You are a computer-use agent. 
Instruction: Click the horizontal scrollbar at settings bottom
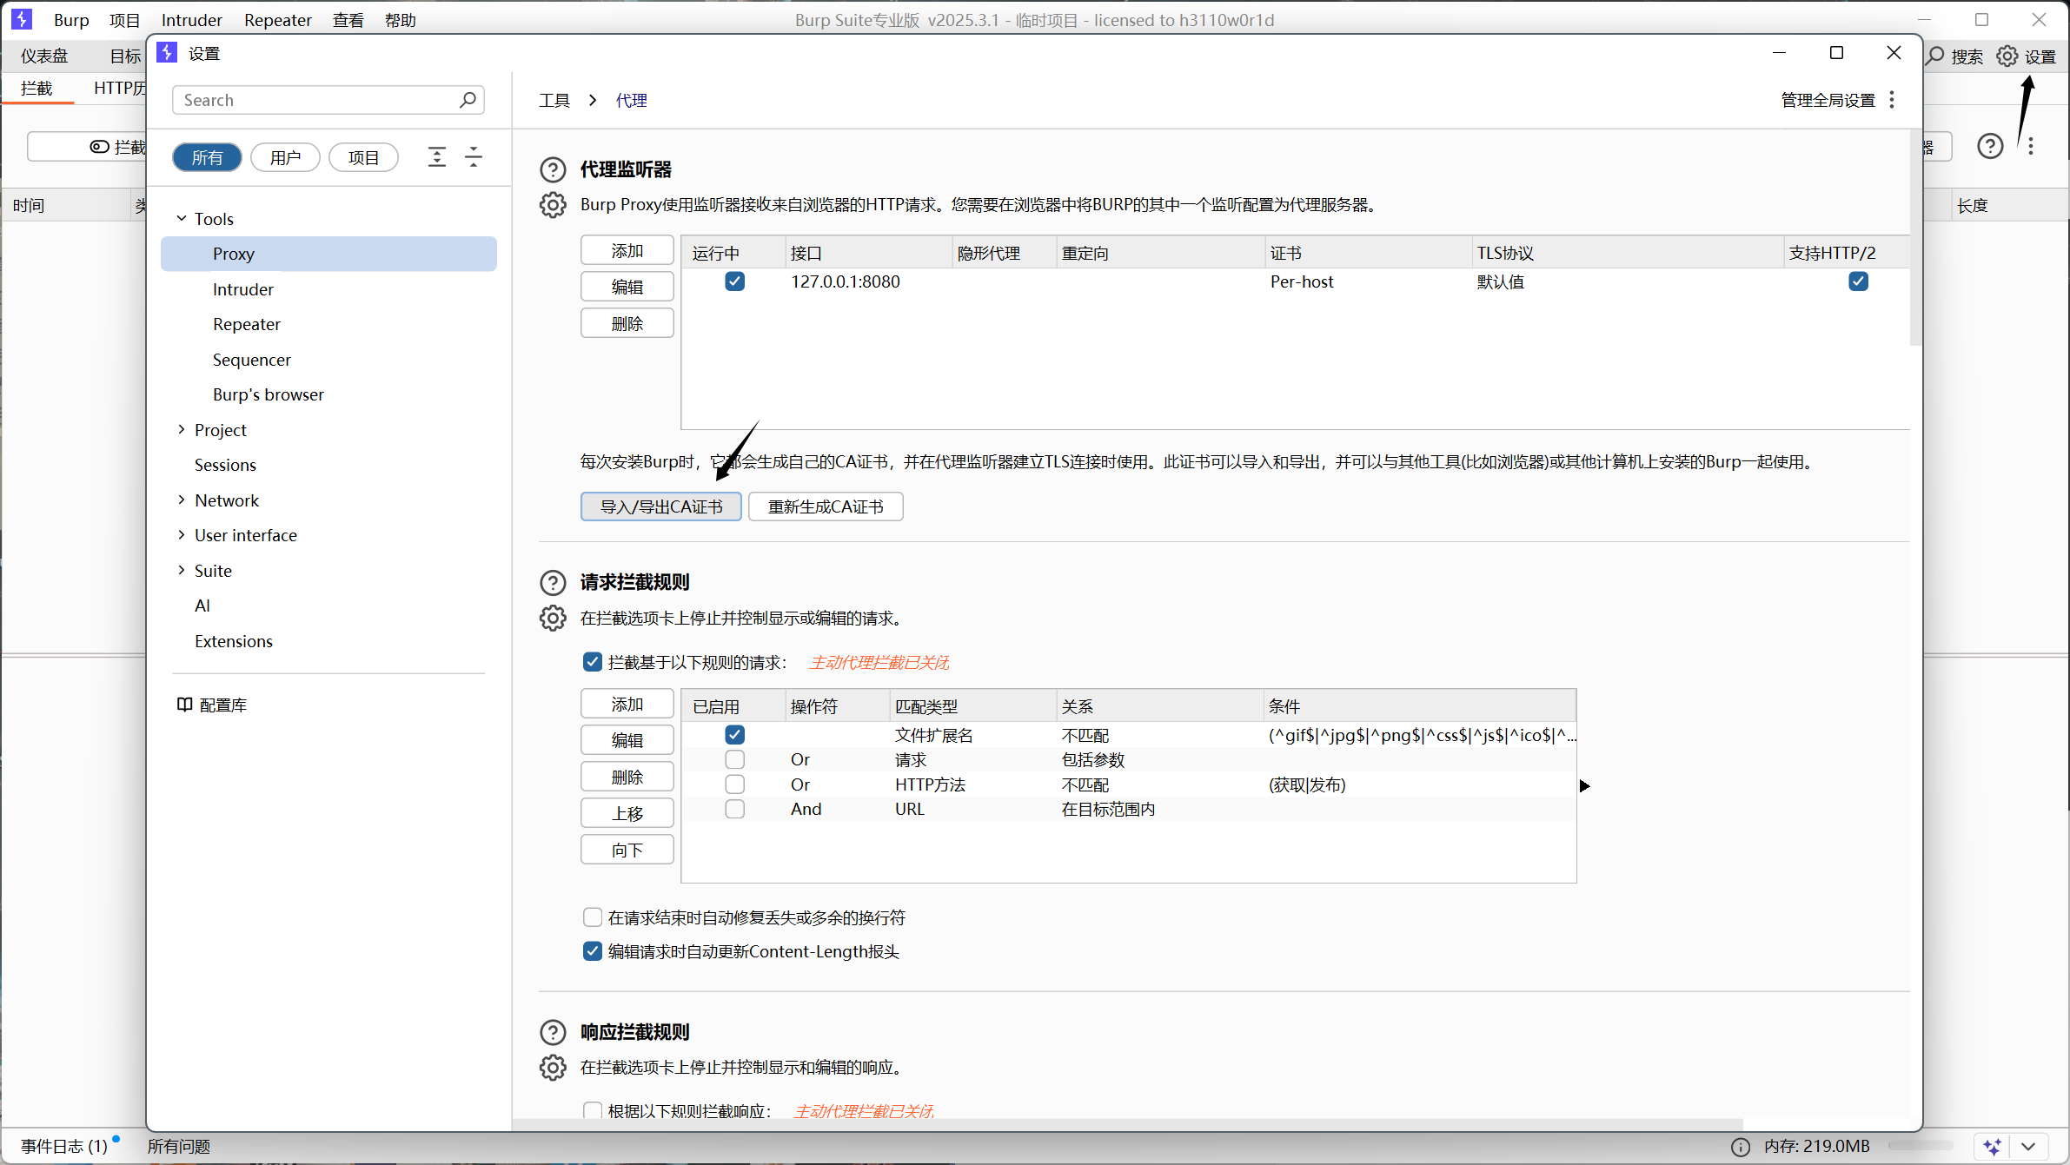1127,1125
